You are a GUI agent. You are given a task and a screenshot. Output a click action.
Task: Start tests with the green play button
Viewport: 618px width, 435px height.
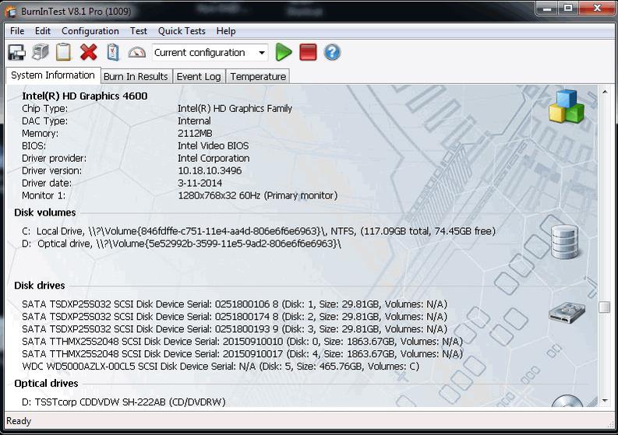pos(284,52)
